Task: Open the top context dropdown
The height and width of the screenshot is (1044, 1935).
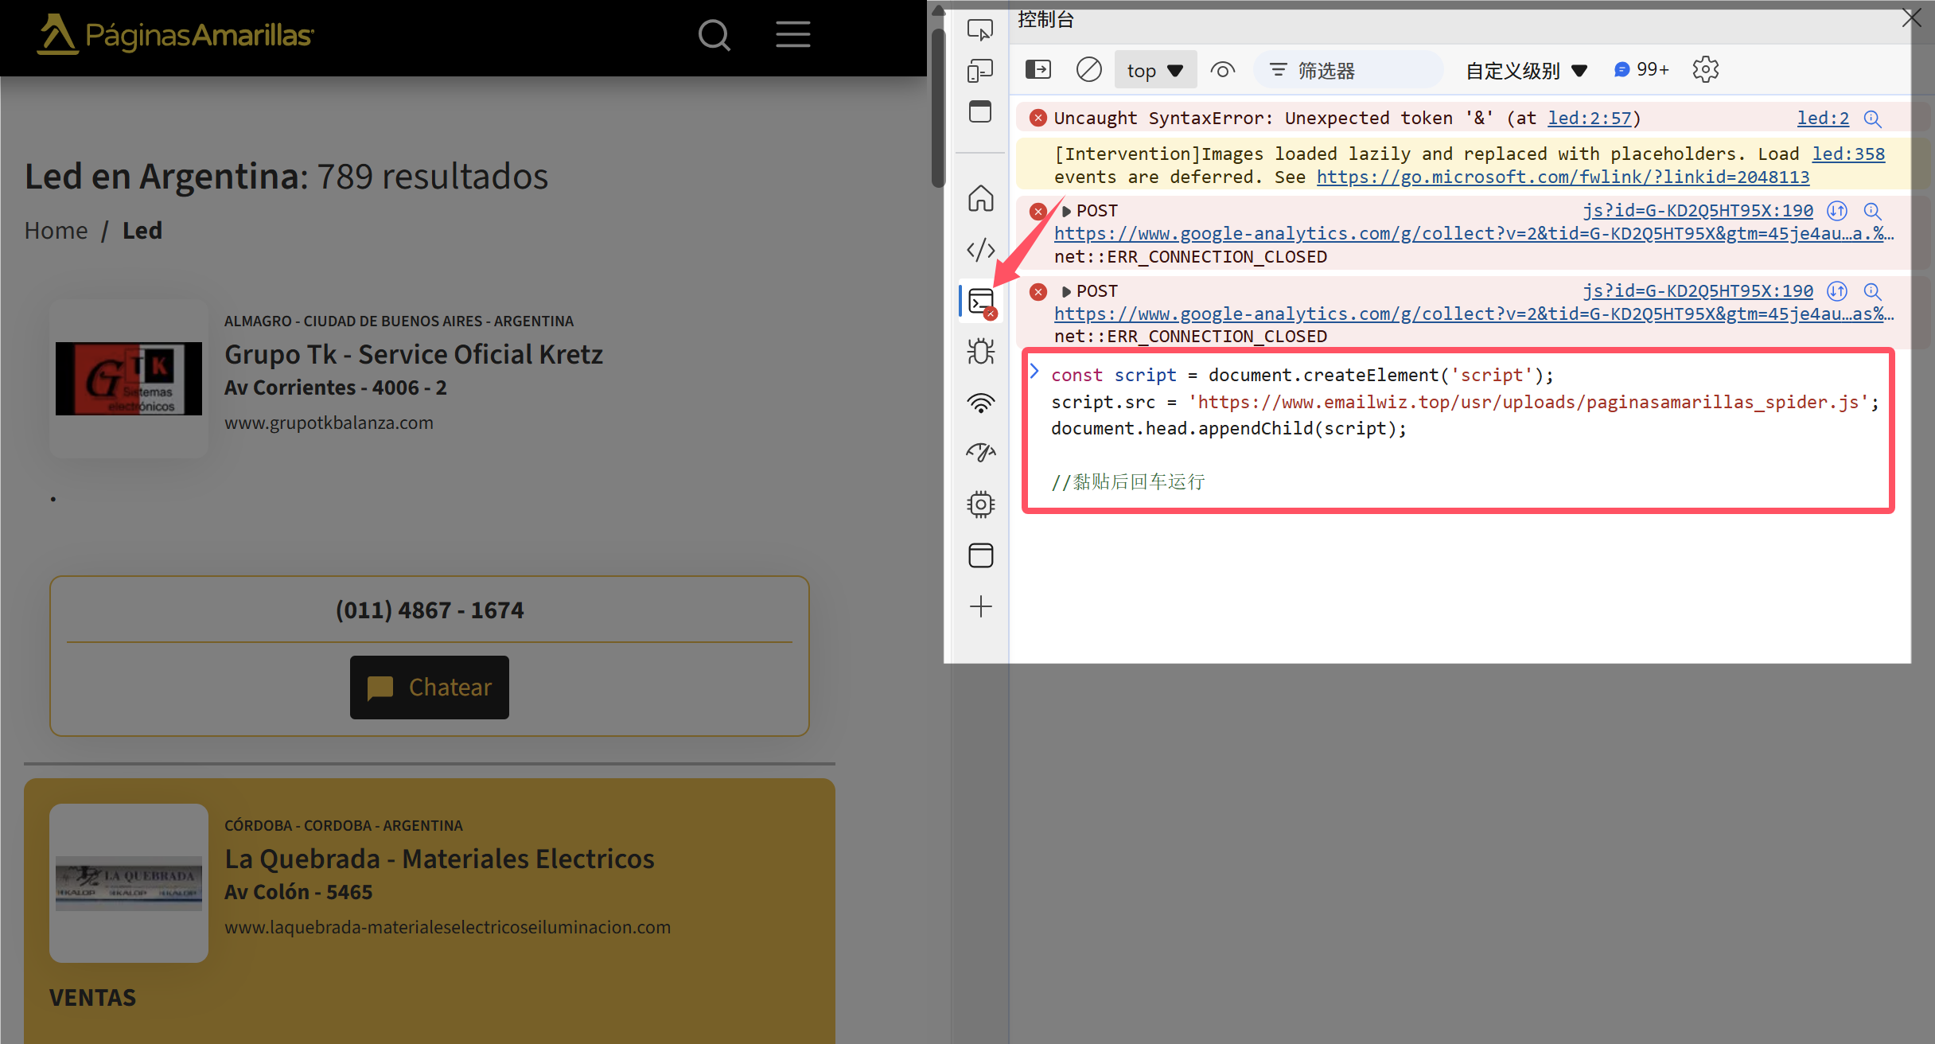Action: (x=1155, y=71)
